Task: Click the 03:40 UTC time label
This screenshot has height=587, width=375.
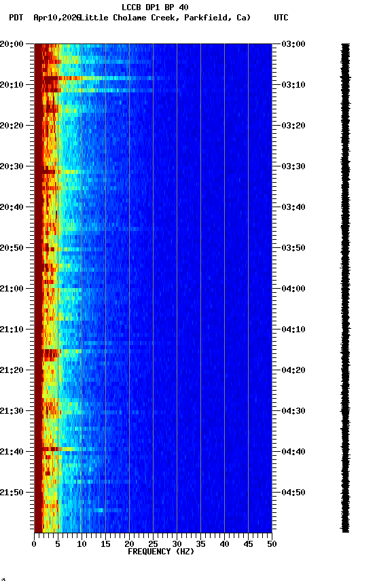Action: [293, 207]
